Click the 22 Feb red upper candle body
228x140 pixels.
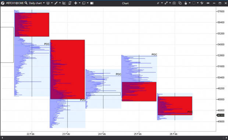point(32,25)
